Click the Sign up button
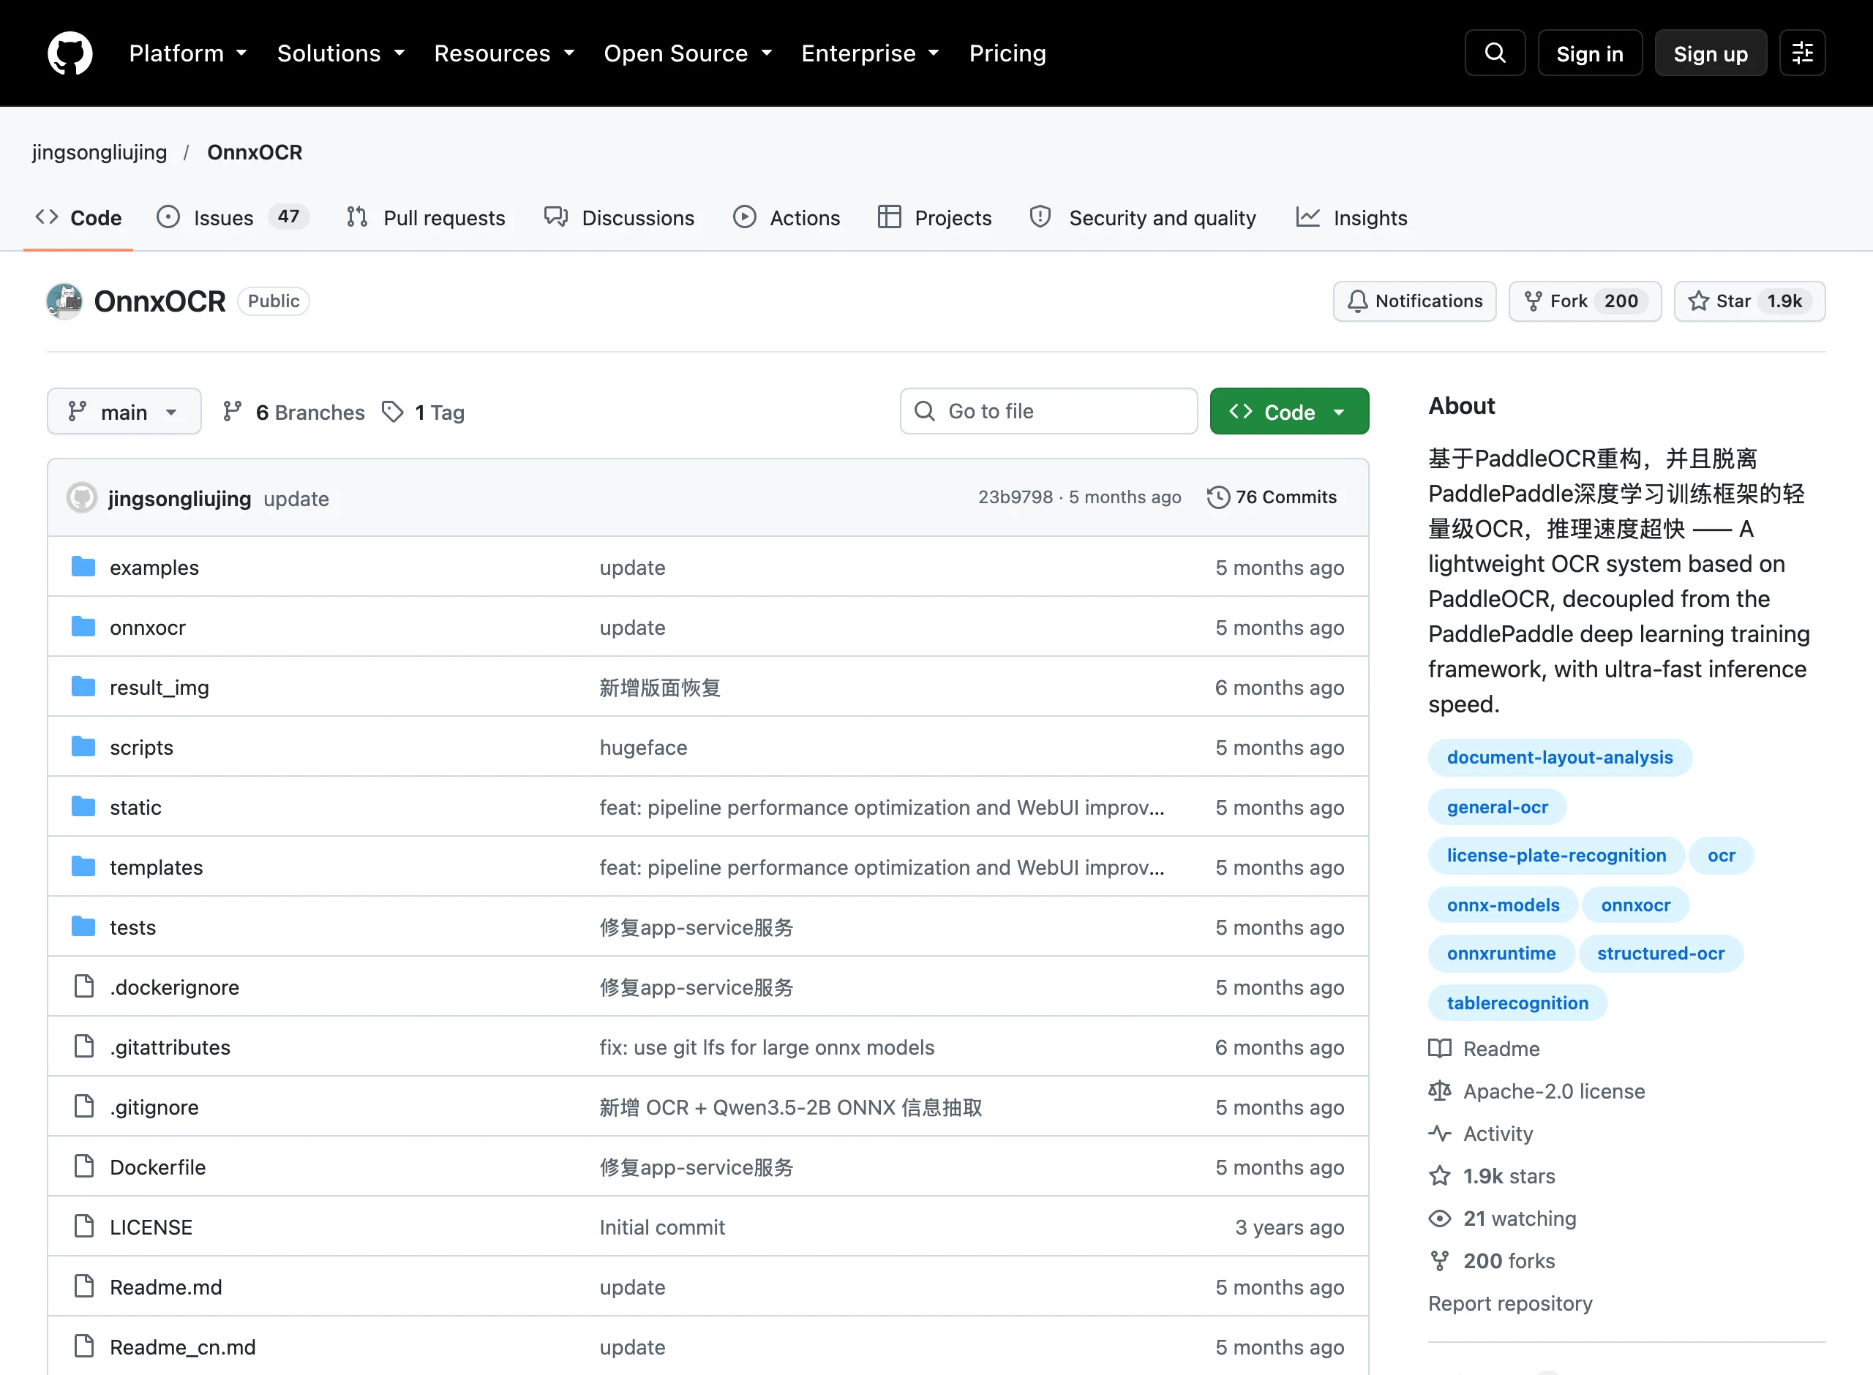 (1710, 53)
